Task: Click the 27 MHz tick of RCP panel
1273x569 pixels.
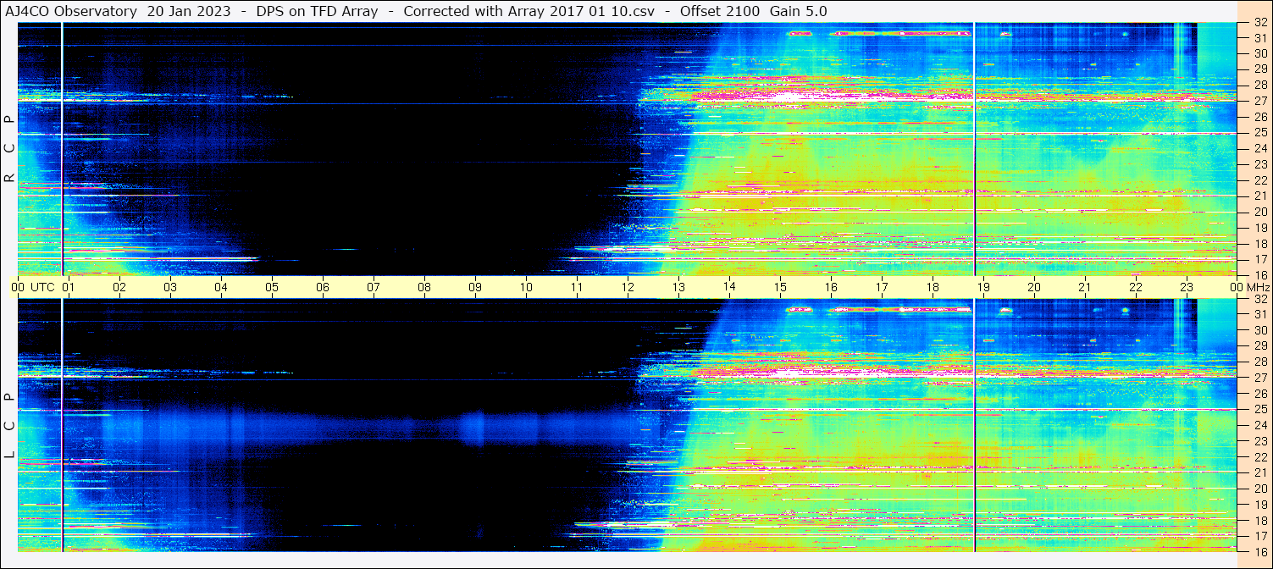Action: pos(1259,101)
